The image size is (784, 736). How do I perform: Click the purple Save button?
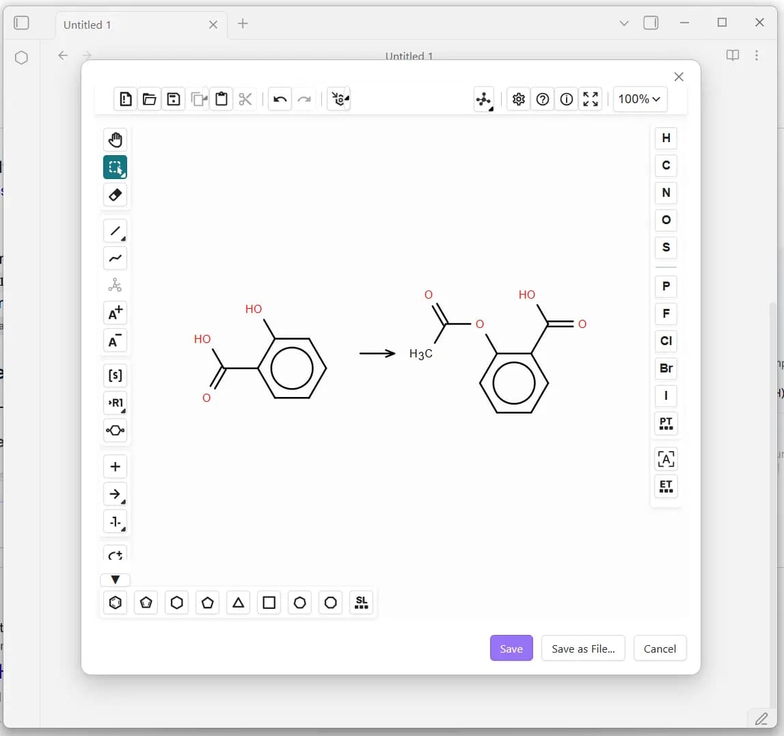coord(511,649)
